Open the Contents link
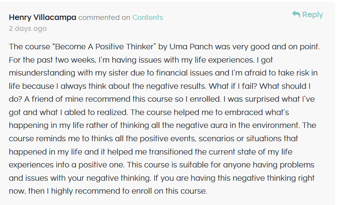Image resolution: width=337 pixels, height=205 pixels. tap(148, 17)
